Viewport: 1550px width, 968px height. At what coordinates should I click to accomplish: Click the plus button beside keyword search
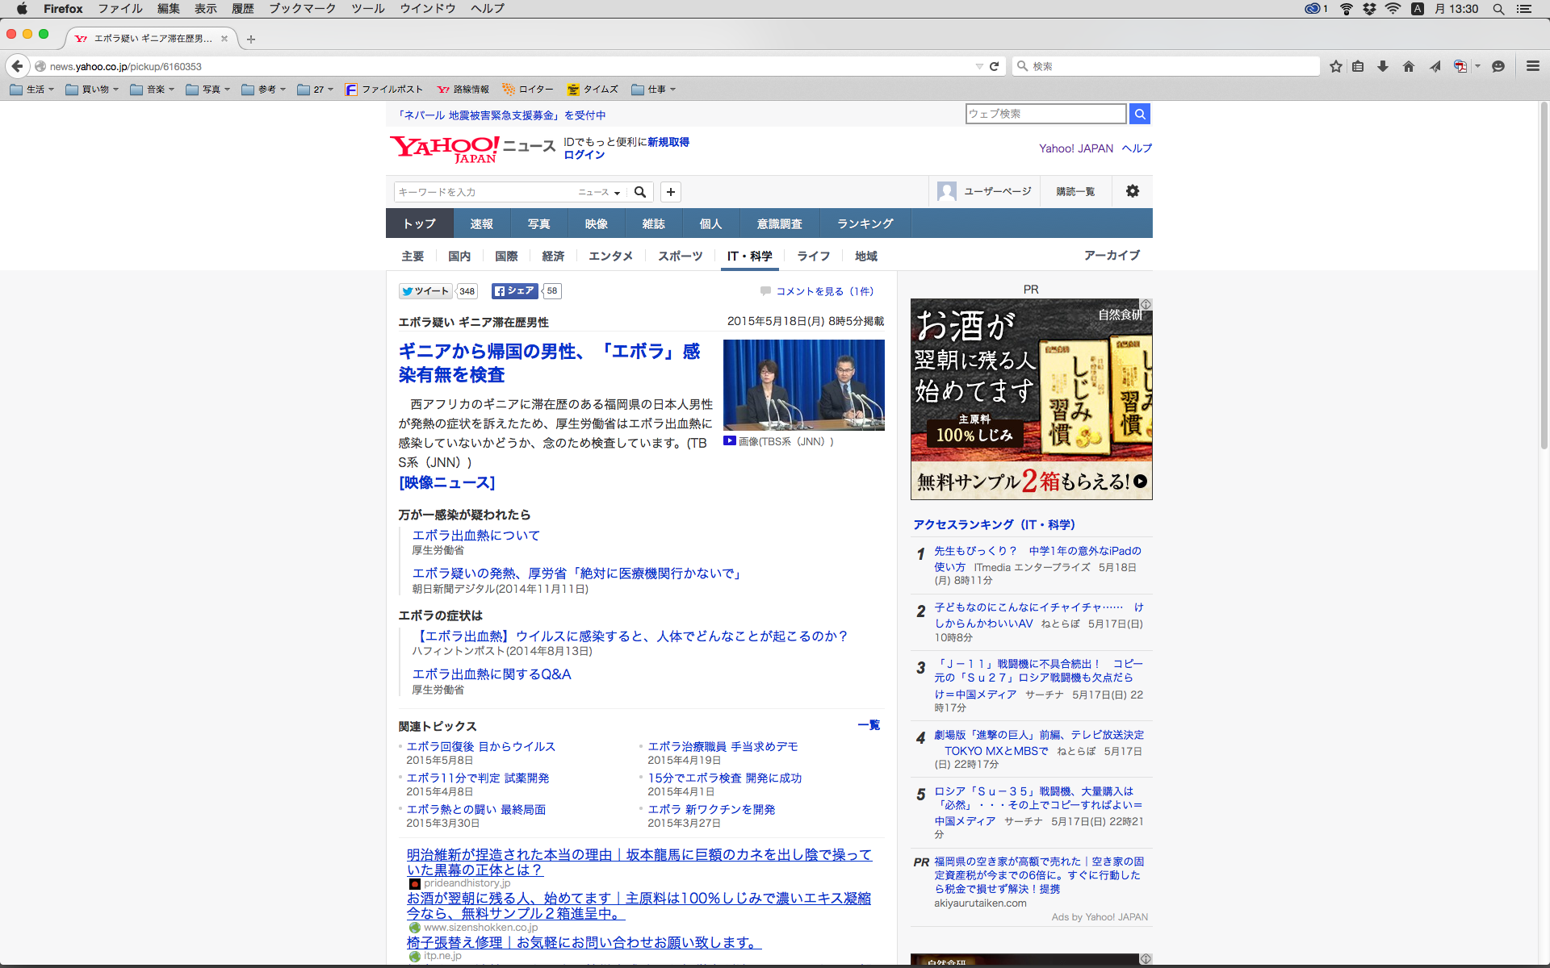click(x=671, y=192)
